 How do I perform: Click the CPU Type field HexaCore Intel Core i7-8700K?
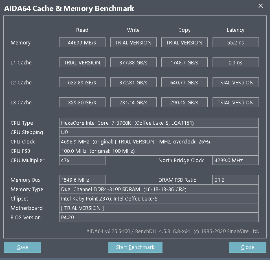pos(158,123)
